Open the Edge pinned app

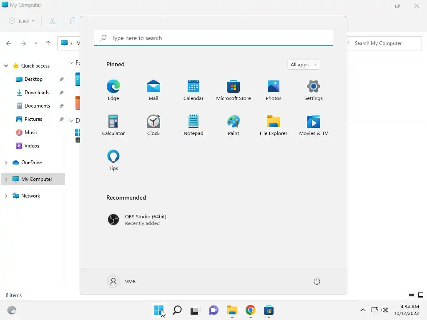[113, 90]
